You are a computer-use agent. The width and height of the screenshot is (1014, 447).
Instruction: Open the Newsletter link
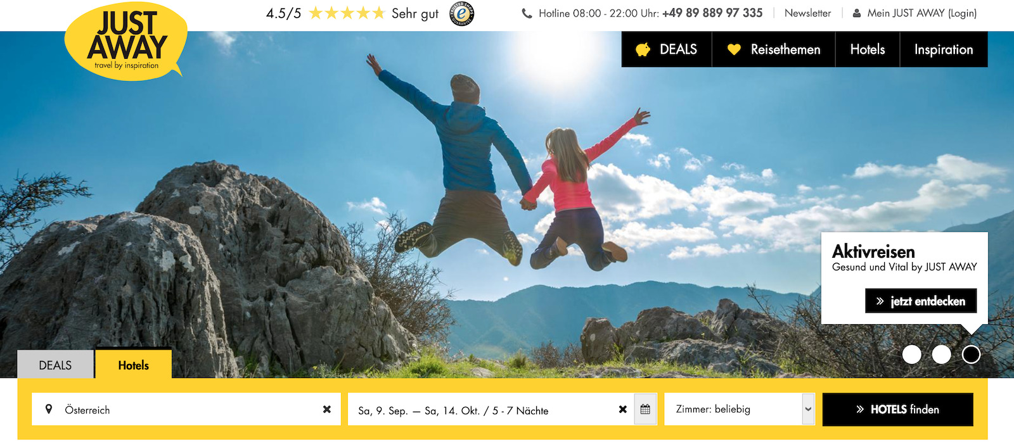pyautogui.click(x=807, y=13)
